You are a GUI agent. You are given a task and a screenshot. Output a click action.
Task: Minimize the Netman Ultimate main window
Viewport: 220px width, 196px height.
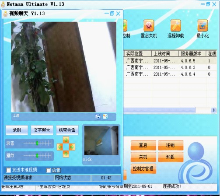pos(203,4)
